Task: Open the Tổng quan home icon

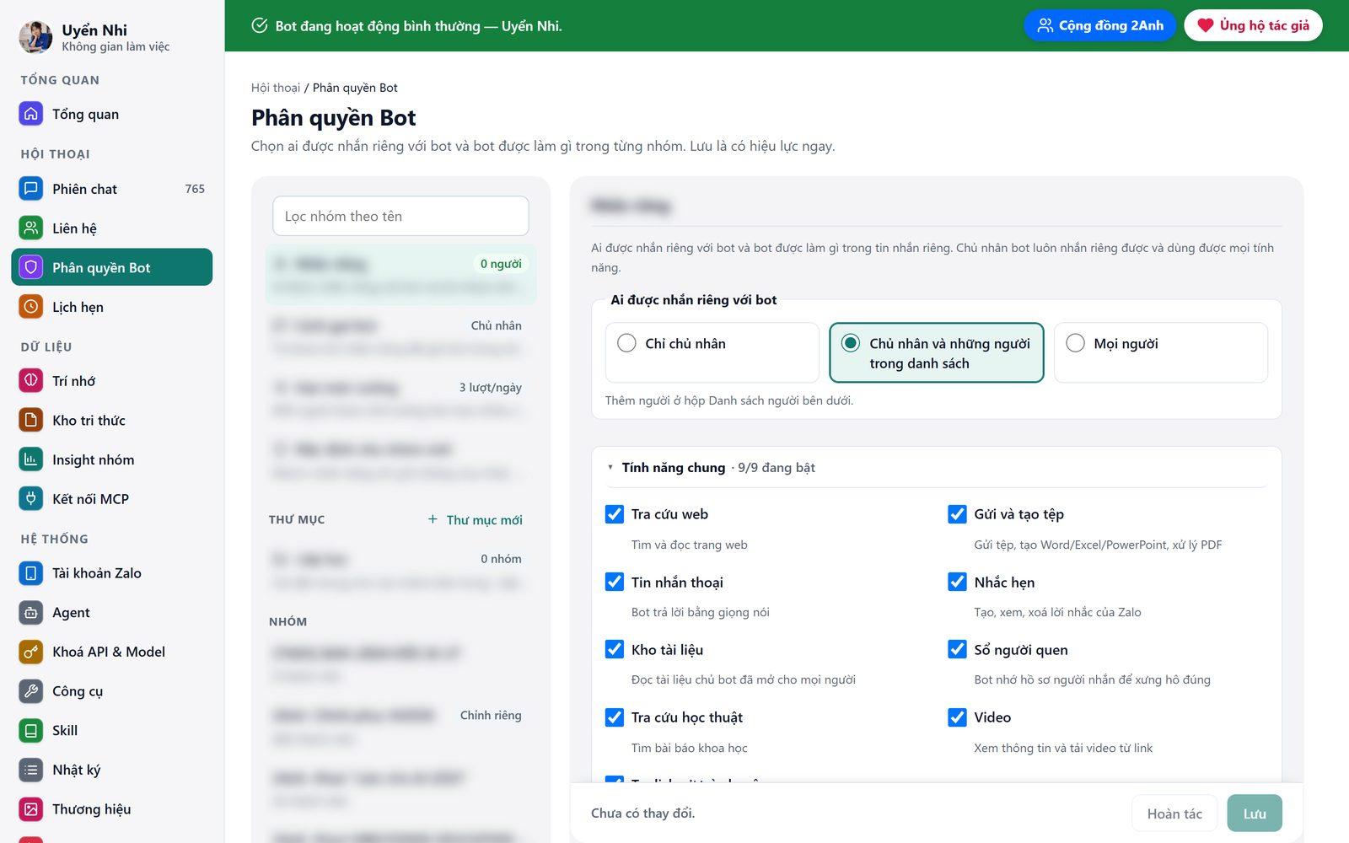Action: click(x=31, y=114)
